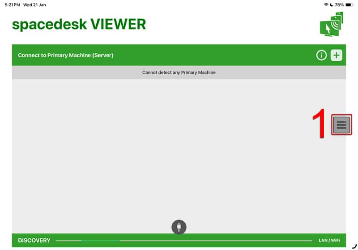
Task: Tap the "spacedesk VIEWER" title text
Action: tap(79, 24)
